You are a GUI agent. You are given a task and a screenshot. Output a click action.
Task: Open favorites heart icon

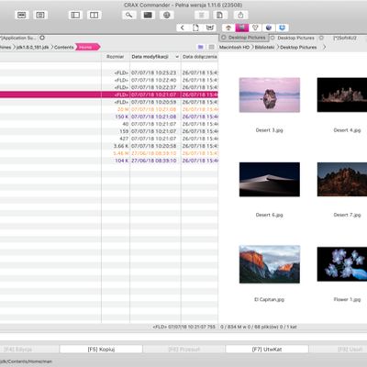255,28
